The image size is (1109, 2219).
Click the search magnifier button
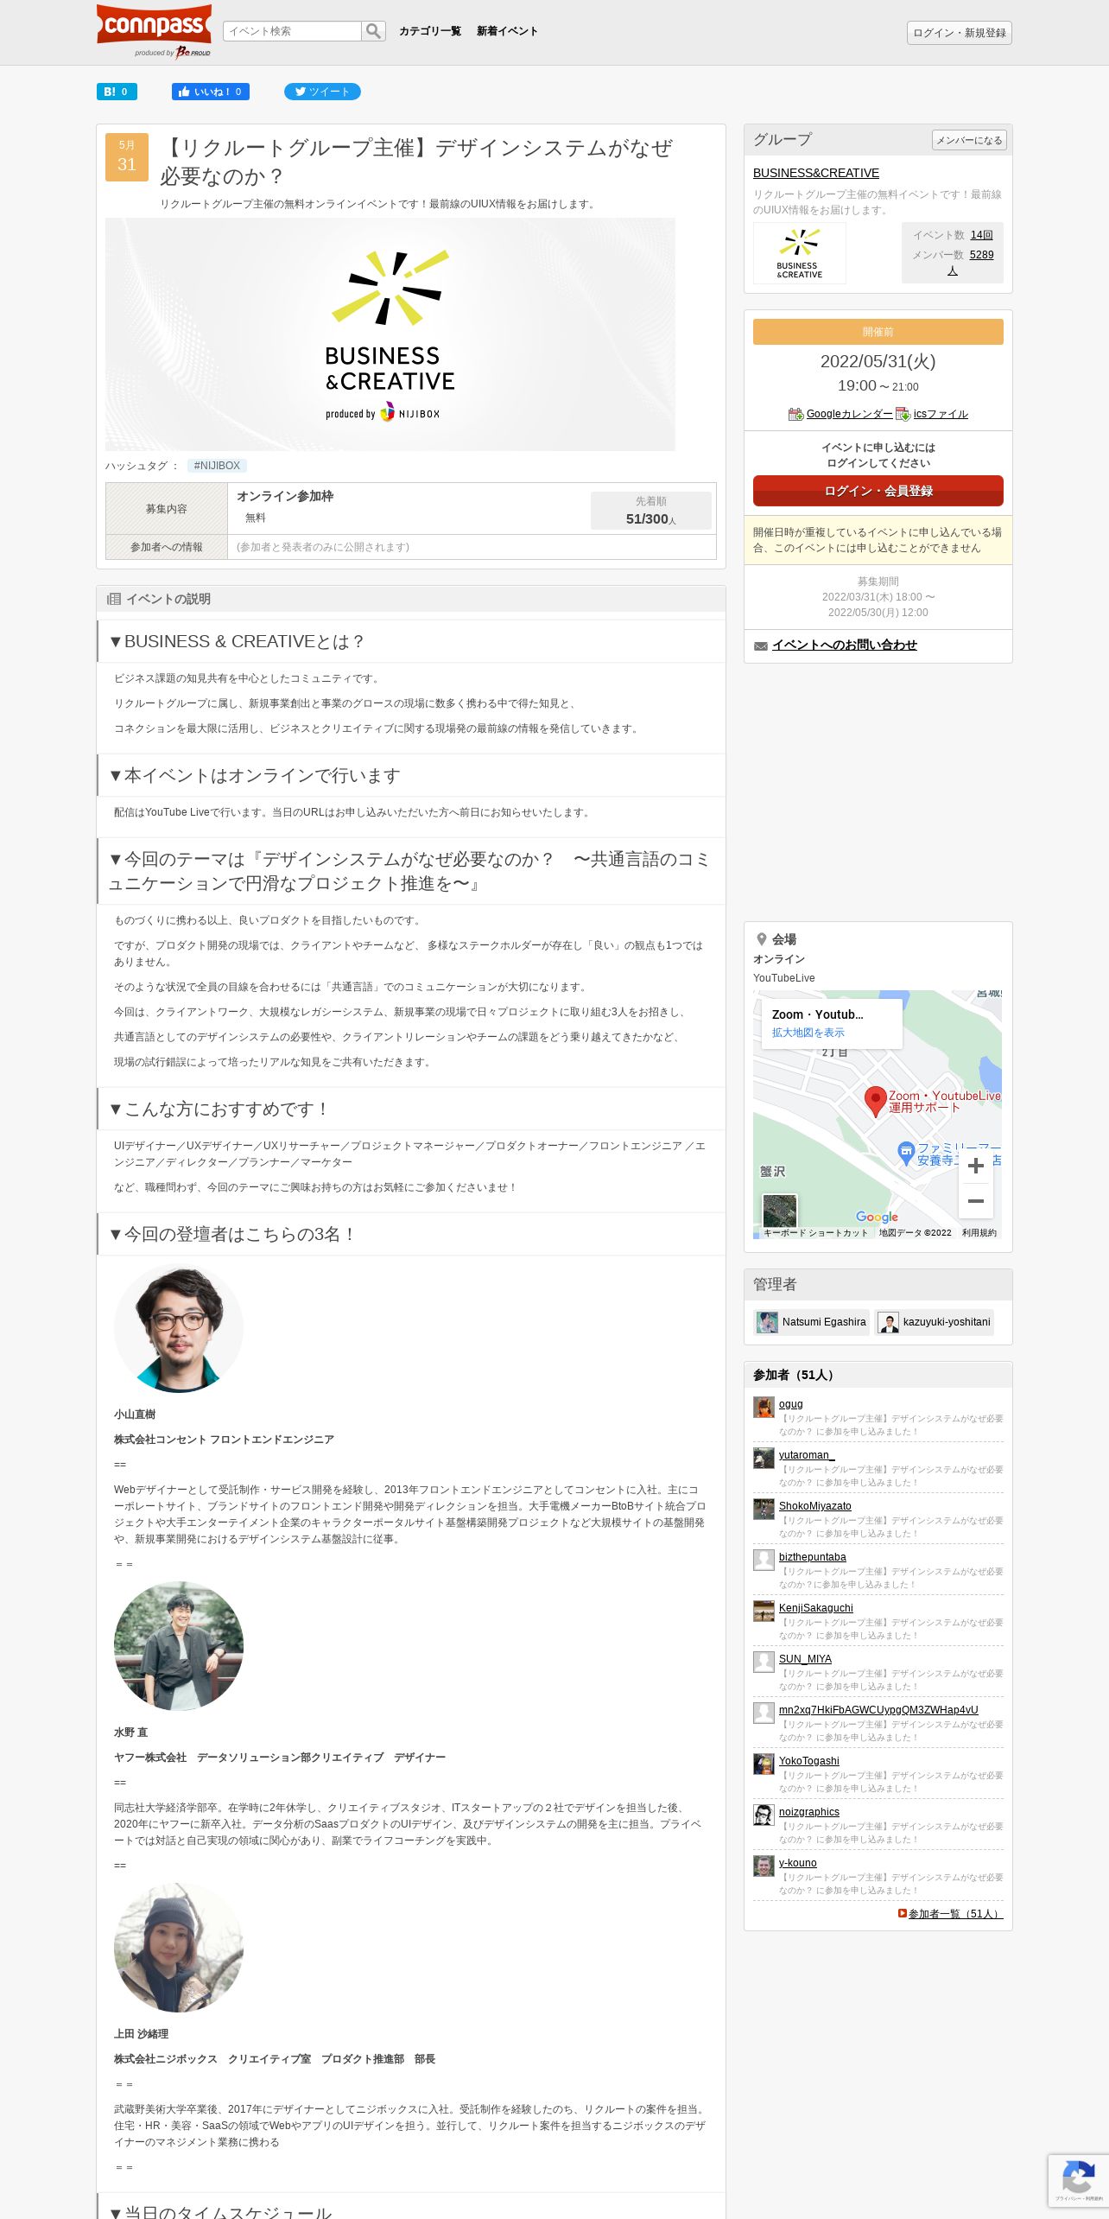(x=373, y=31)
